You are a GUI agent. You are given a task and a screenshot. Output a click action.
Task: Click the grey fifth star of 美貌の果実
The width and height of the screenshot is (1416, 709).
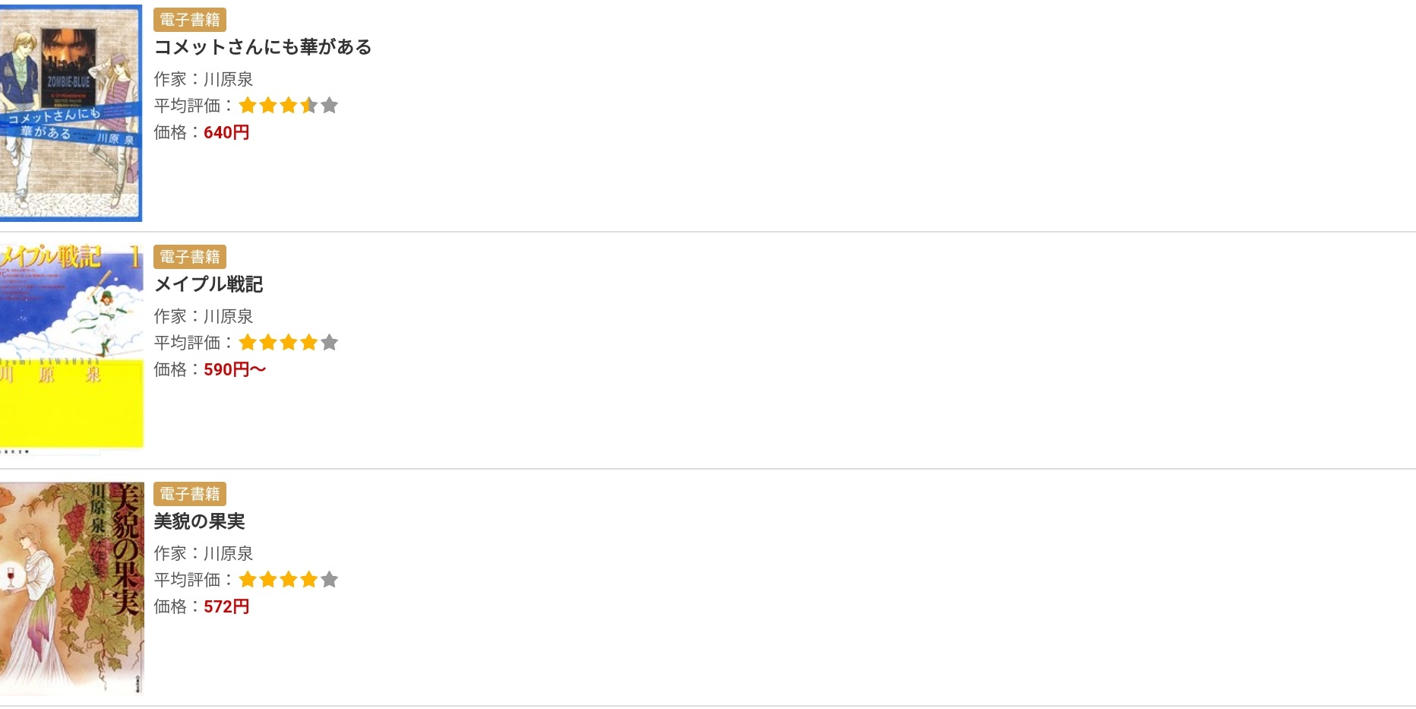pyautogui.click(x=329, y=580)
